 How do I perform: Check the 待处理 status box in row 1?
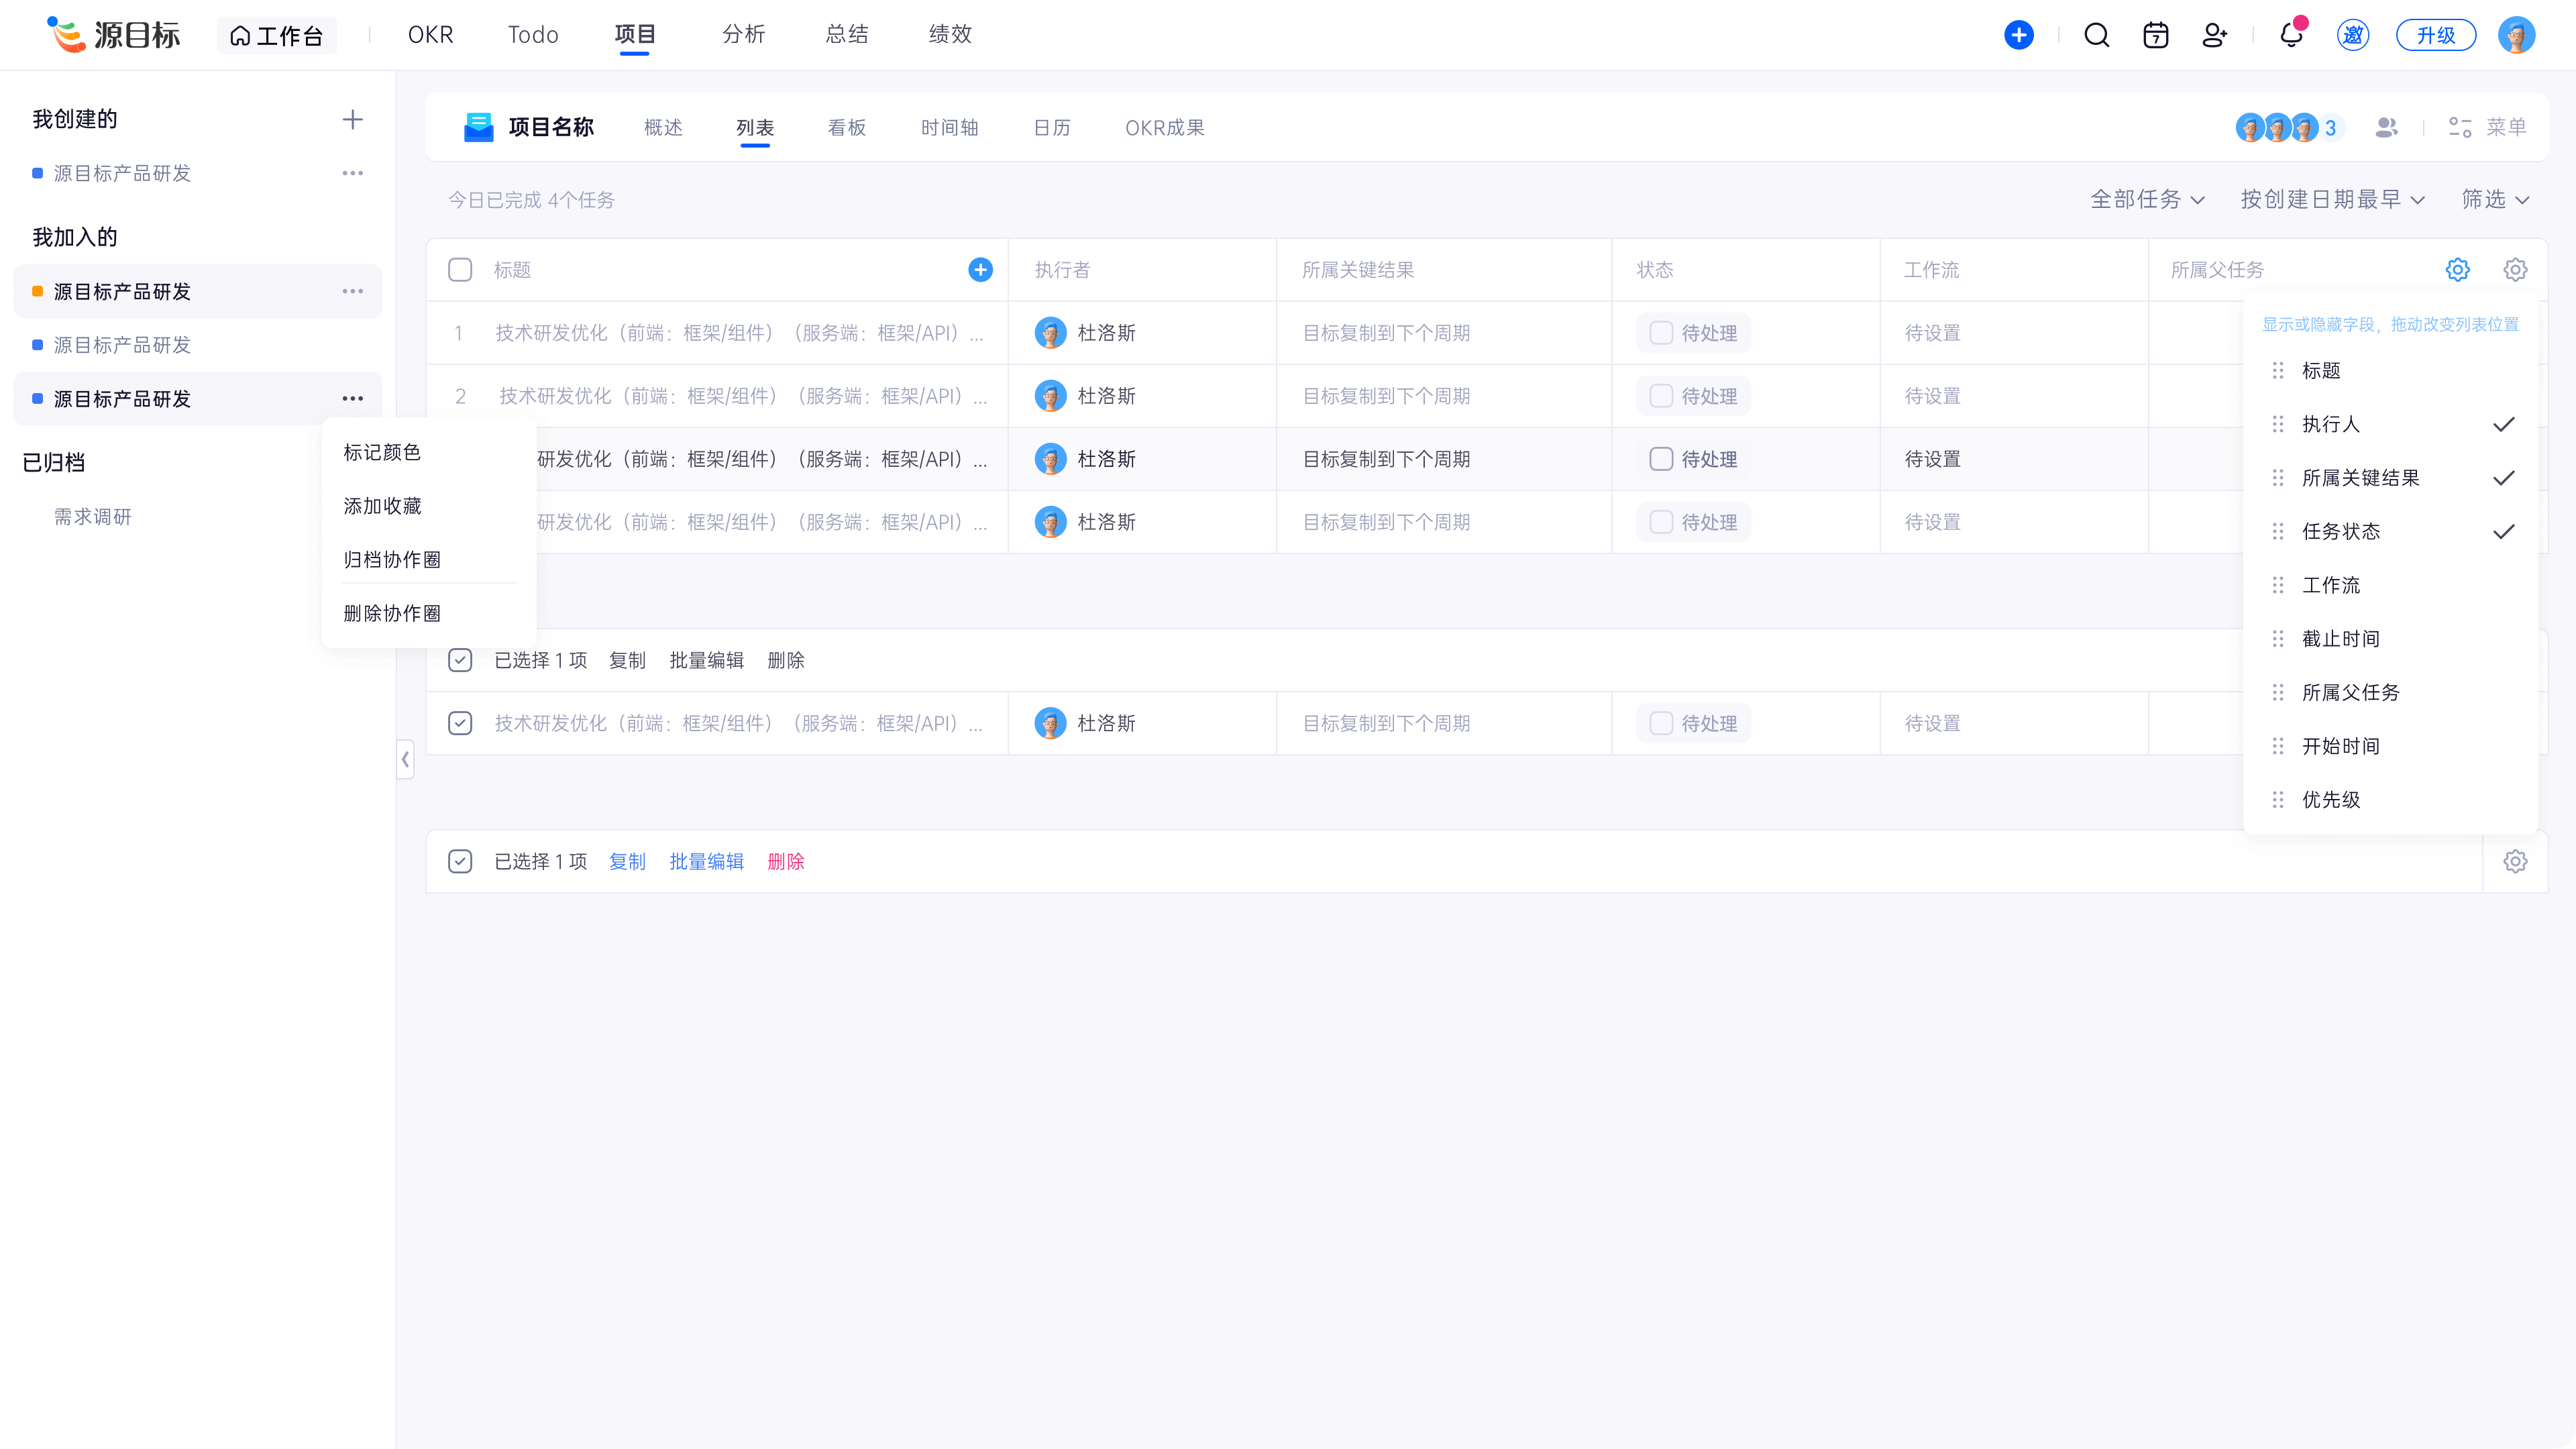click(1660, 333)
